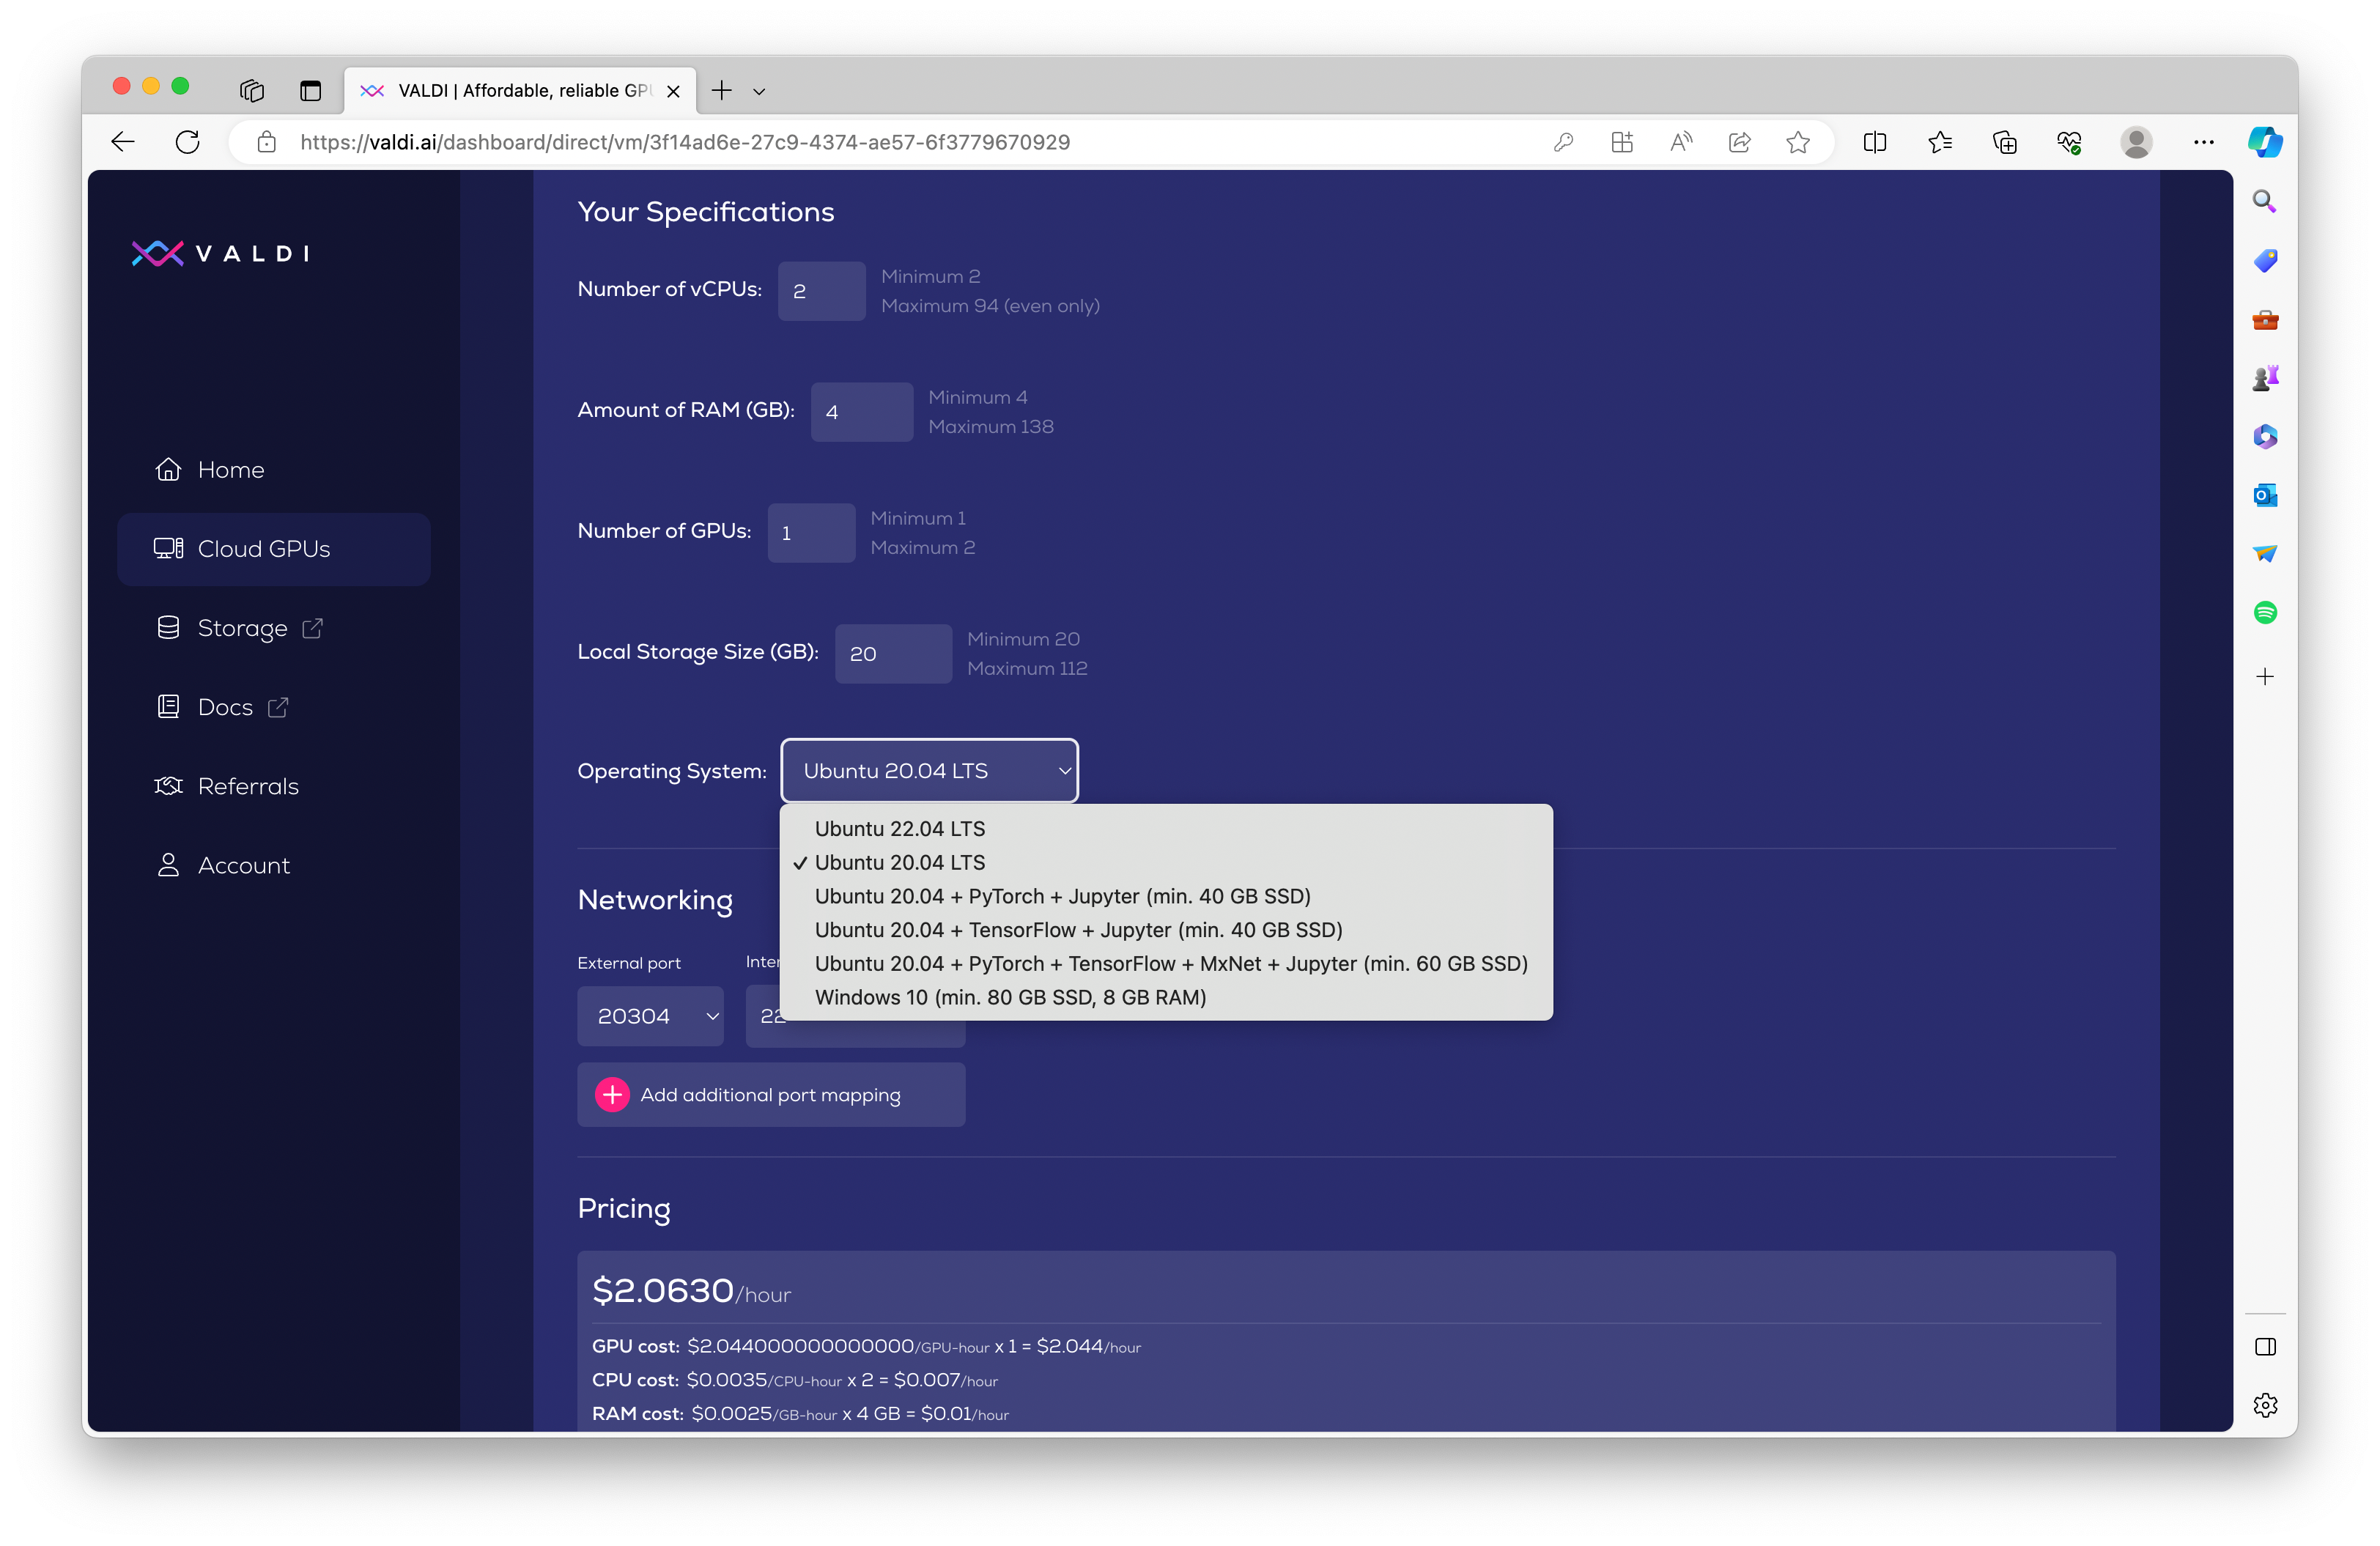Click the Local Storage Size field
2380x1546 pixels.
click(x=893, y=654)
